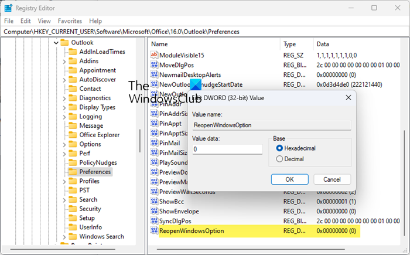410x255 pixels.
Task: Click the values pane horizontal scrollbar
Action: [x=251, y=249]
